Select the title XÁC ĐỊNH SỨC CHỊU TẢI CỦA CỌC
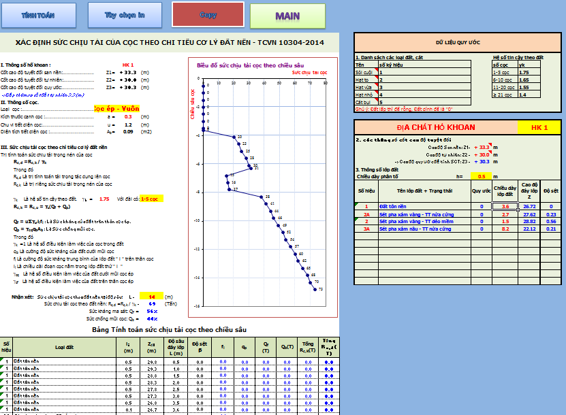The height and width of the screenshot is (415, 566). [x=170, y=43]
